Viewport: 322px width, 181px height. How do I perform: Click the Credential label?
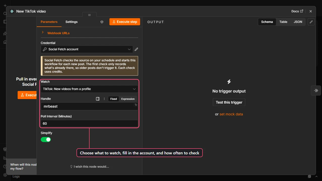[x=48, y=43]
